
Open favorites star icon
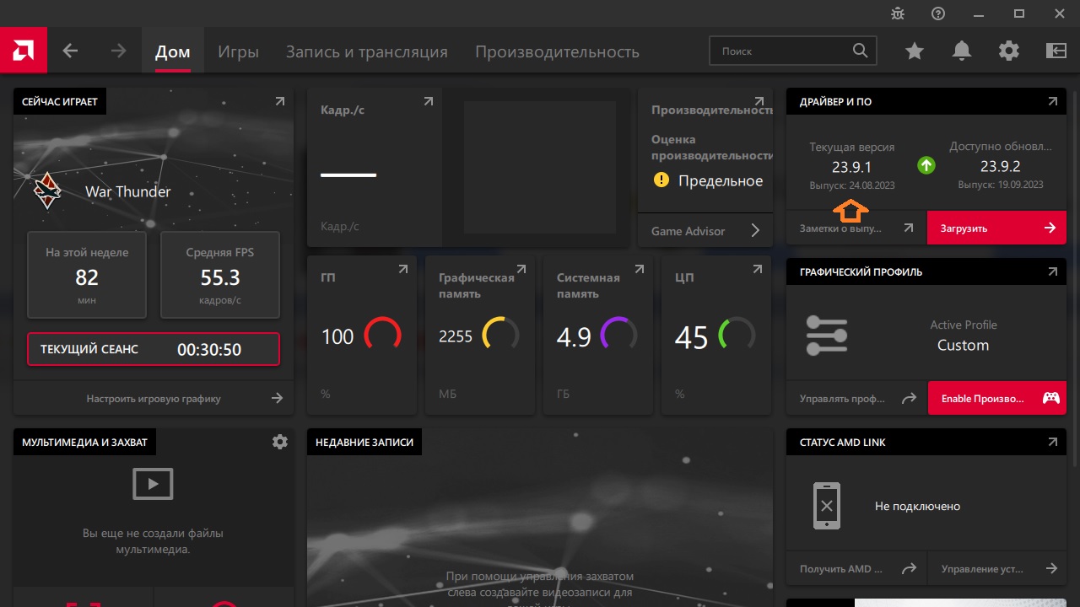point(915,51)
